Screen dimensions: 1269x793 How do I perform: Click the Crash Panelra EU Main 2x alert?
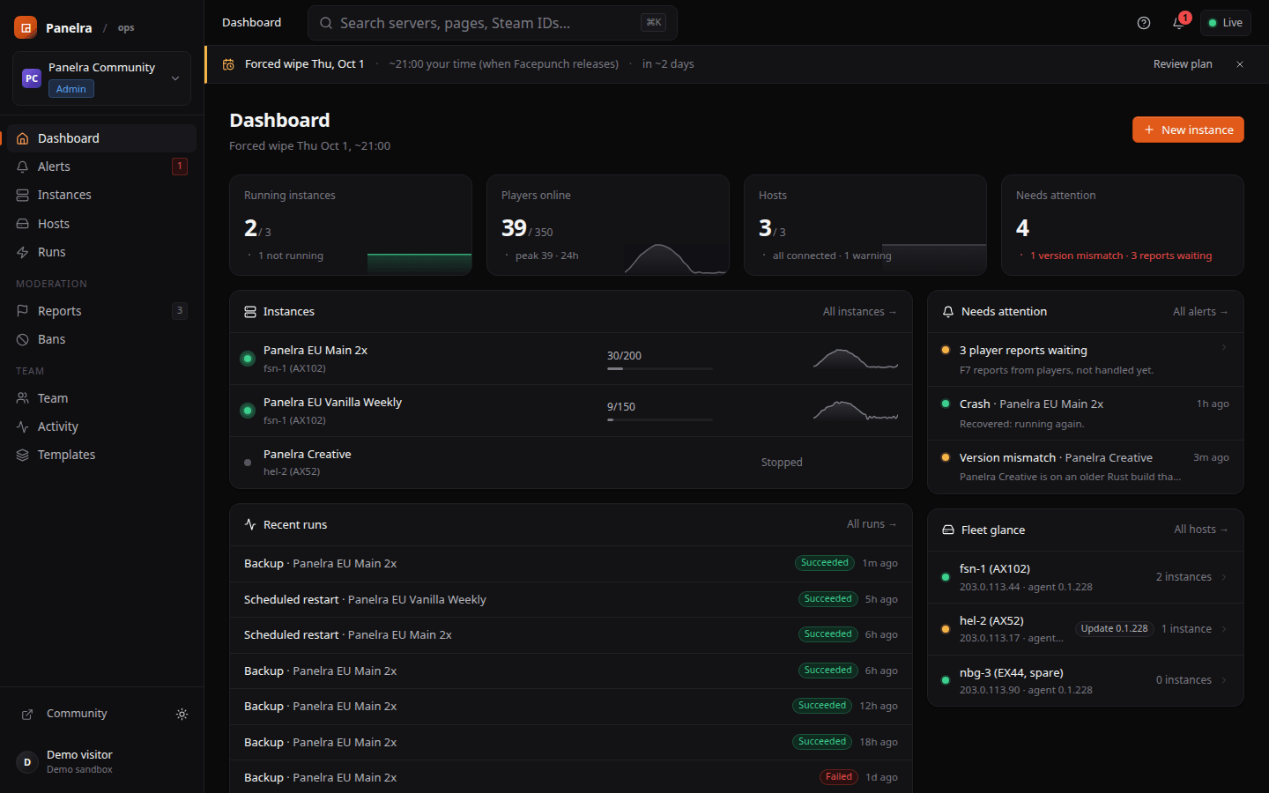[1086, 413]
